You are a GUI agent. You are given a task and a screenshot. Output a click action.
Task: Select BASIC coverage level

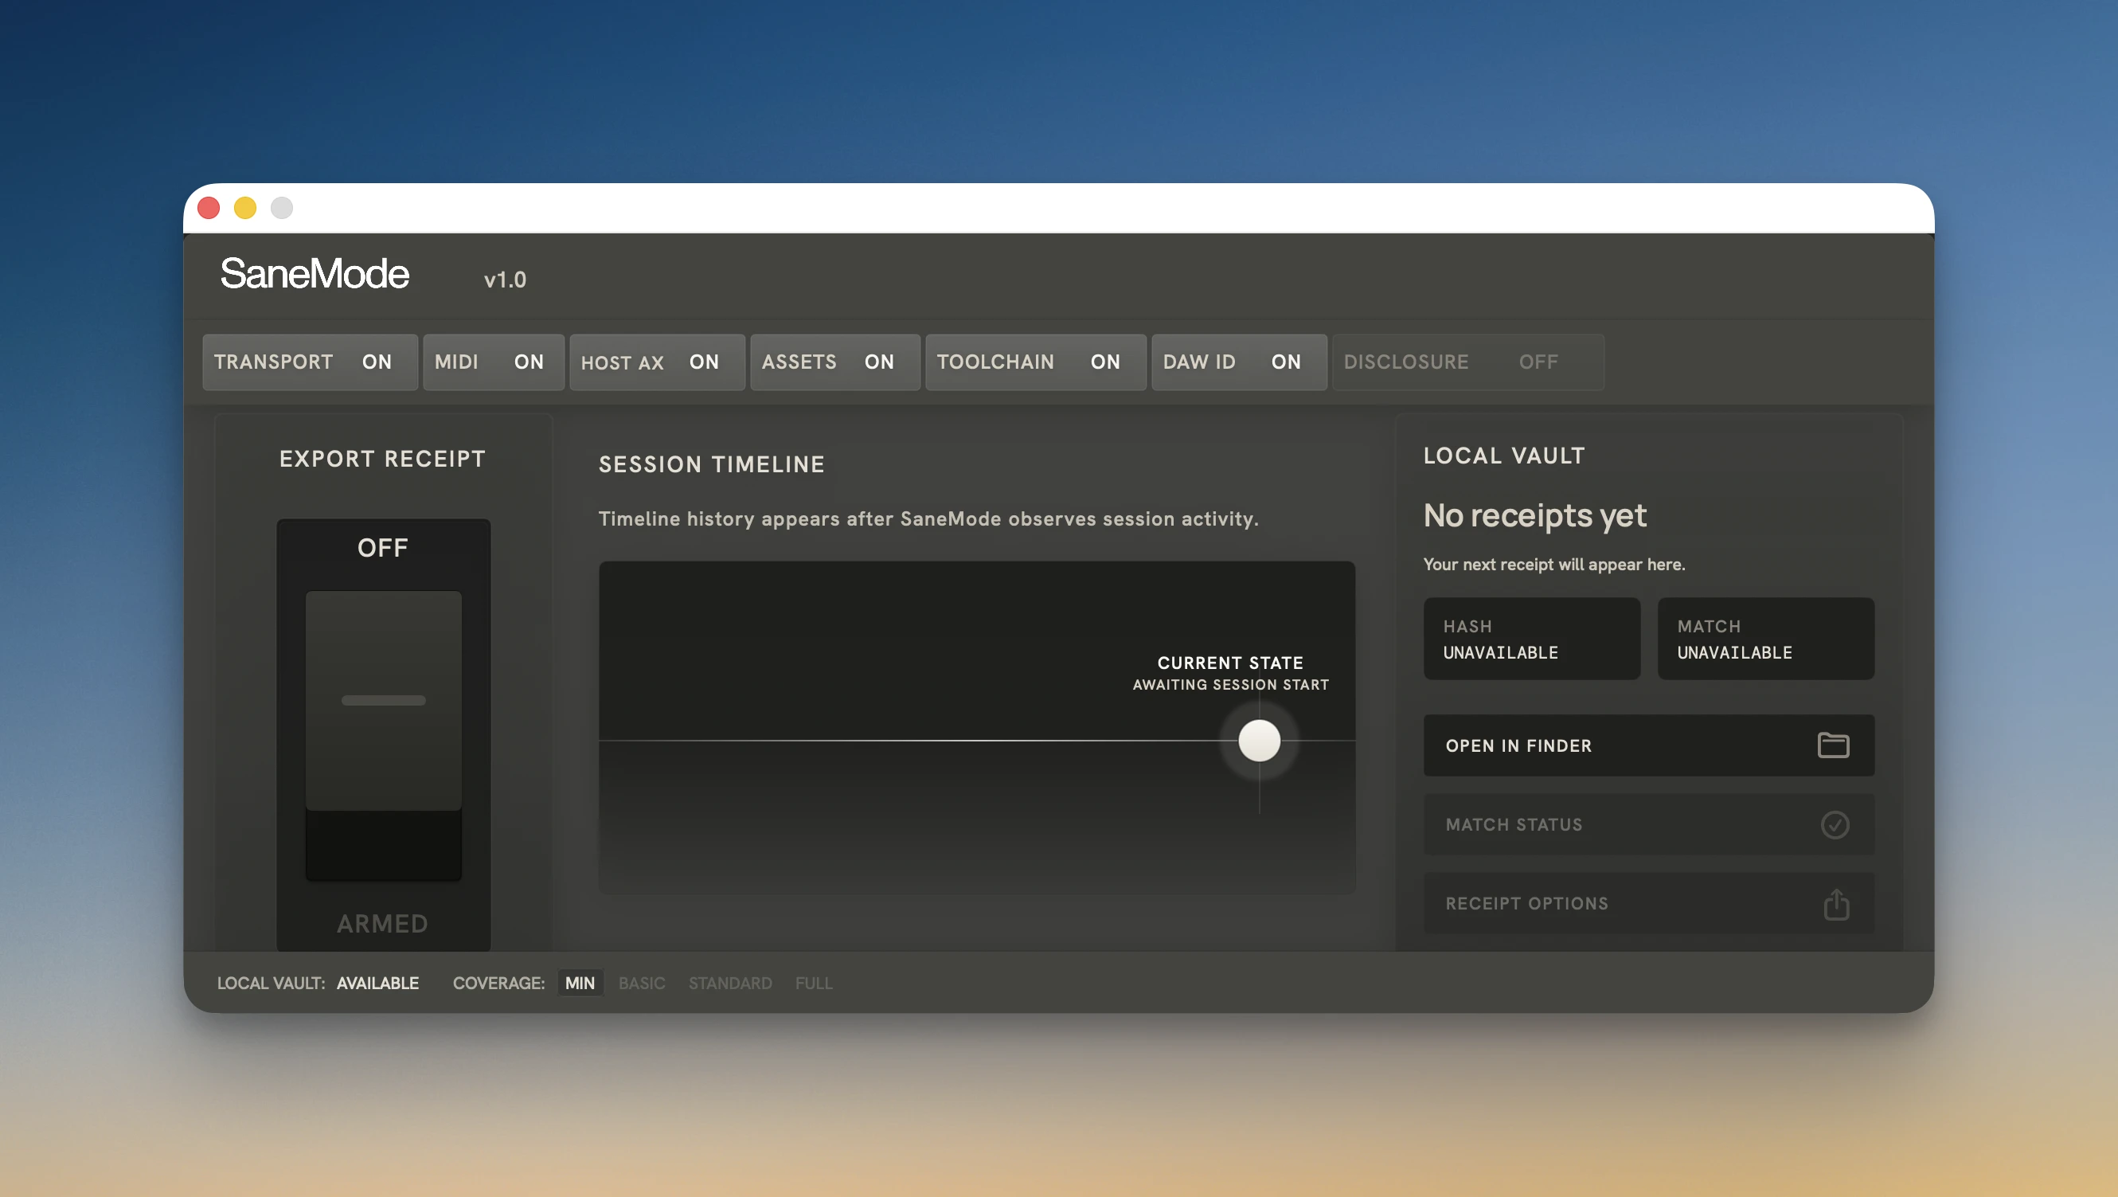641,983
